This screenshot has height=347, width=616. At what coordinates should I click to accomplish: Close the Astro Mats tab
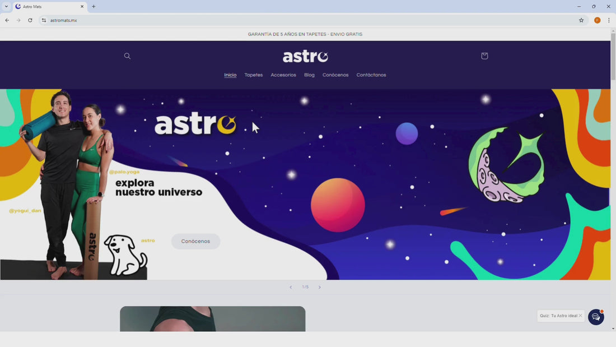coord(82,6)
